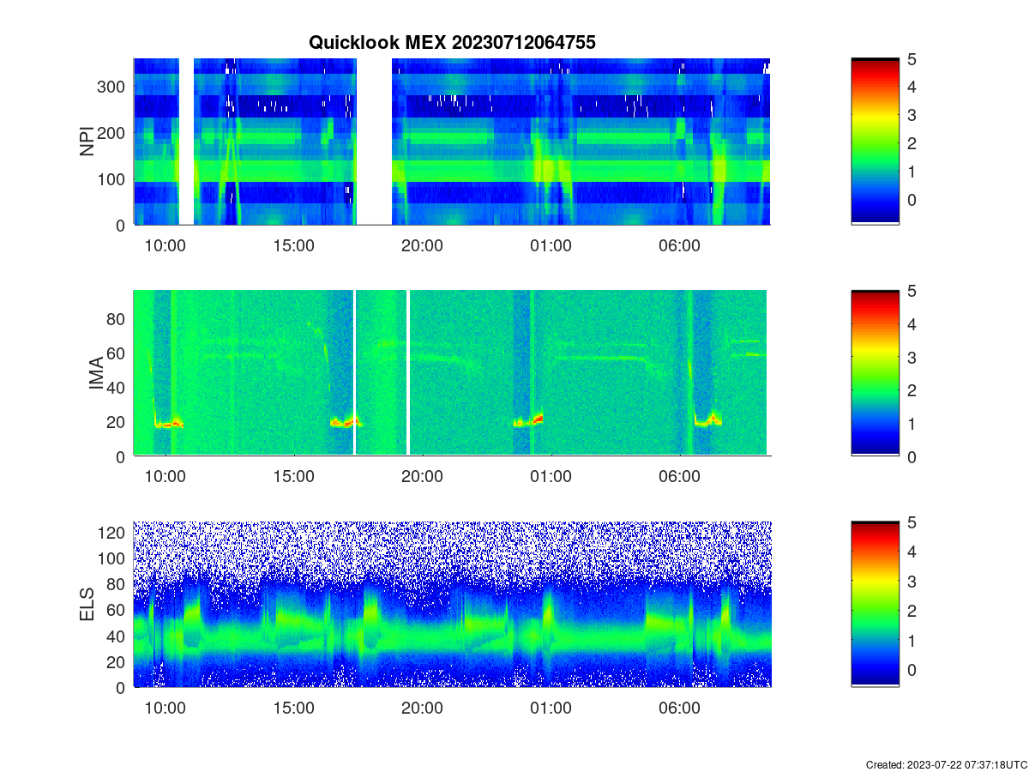Click the "20:00" time tick under the NPI panel

(x=423, y=246)
